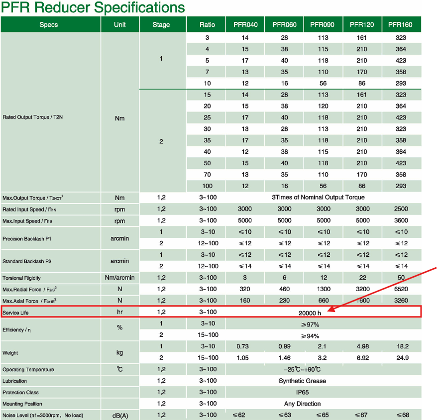Click the 3Times of Nominal Output Torque cell
The width and height of the screenshot is (437, 420).
pyautogui.click(x=318, y=198)
